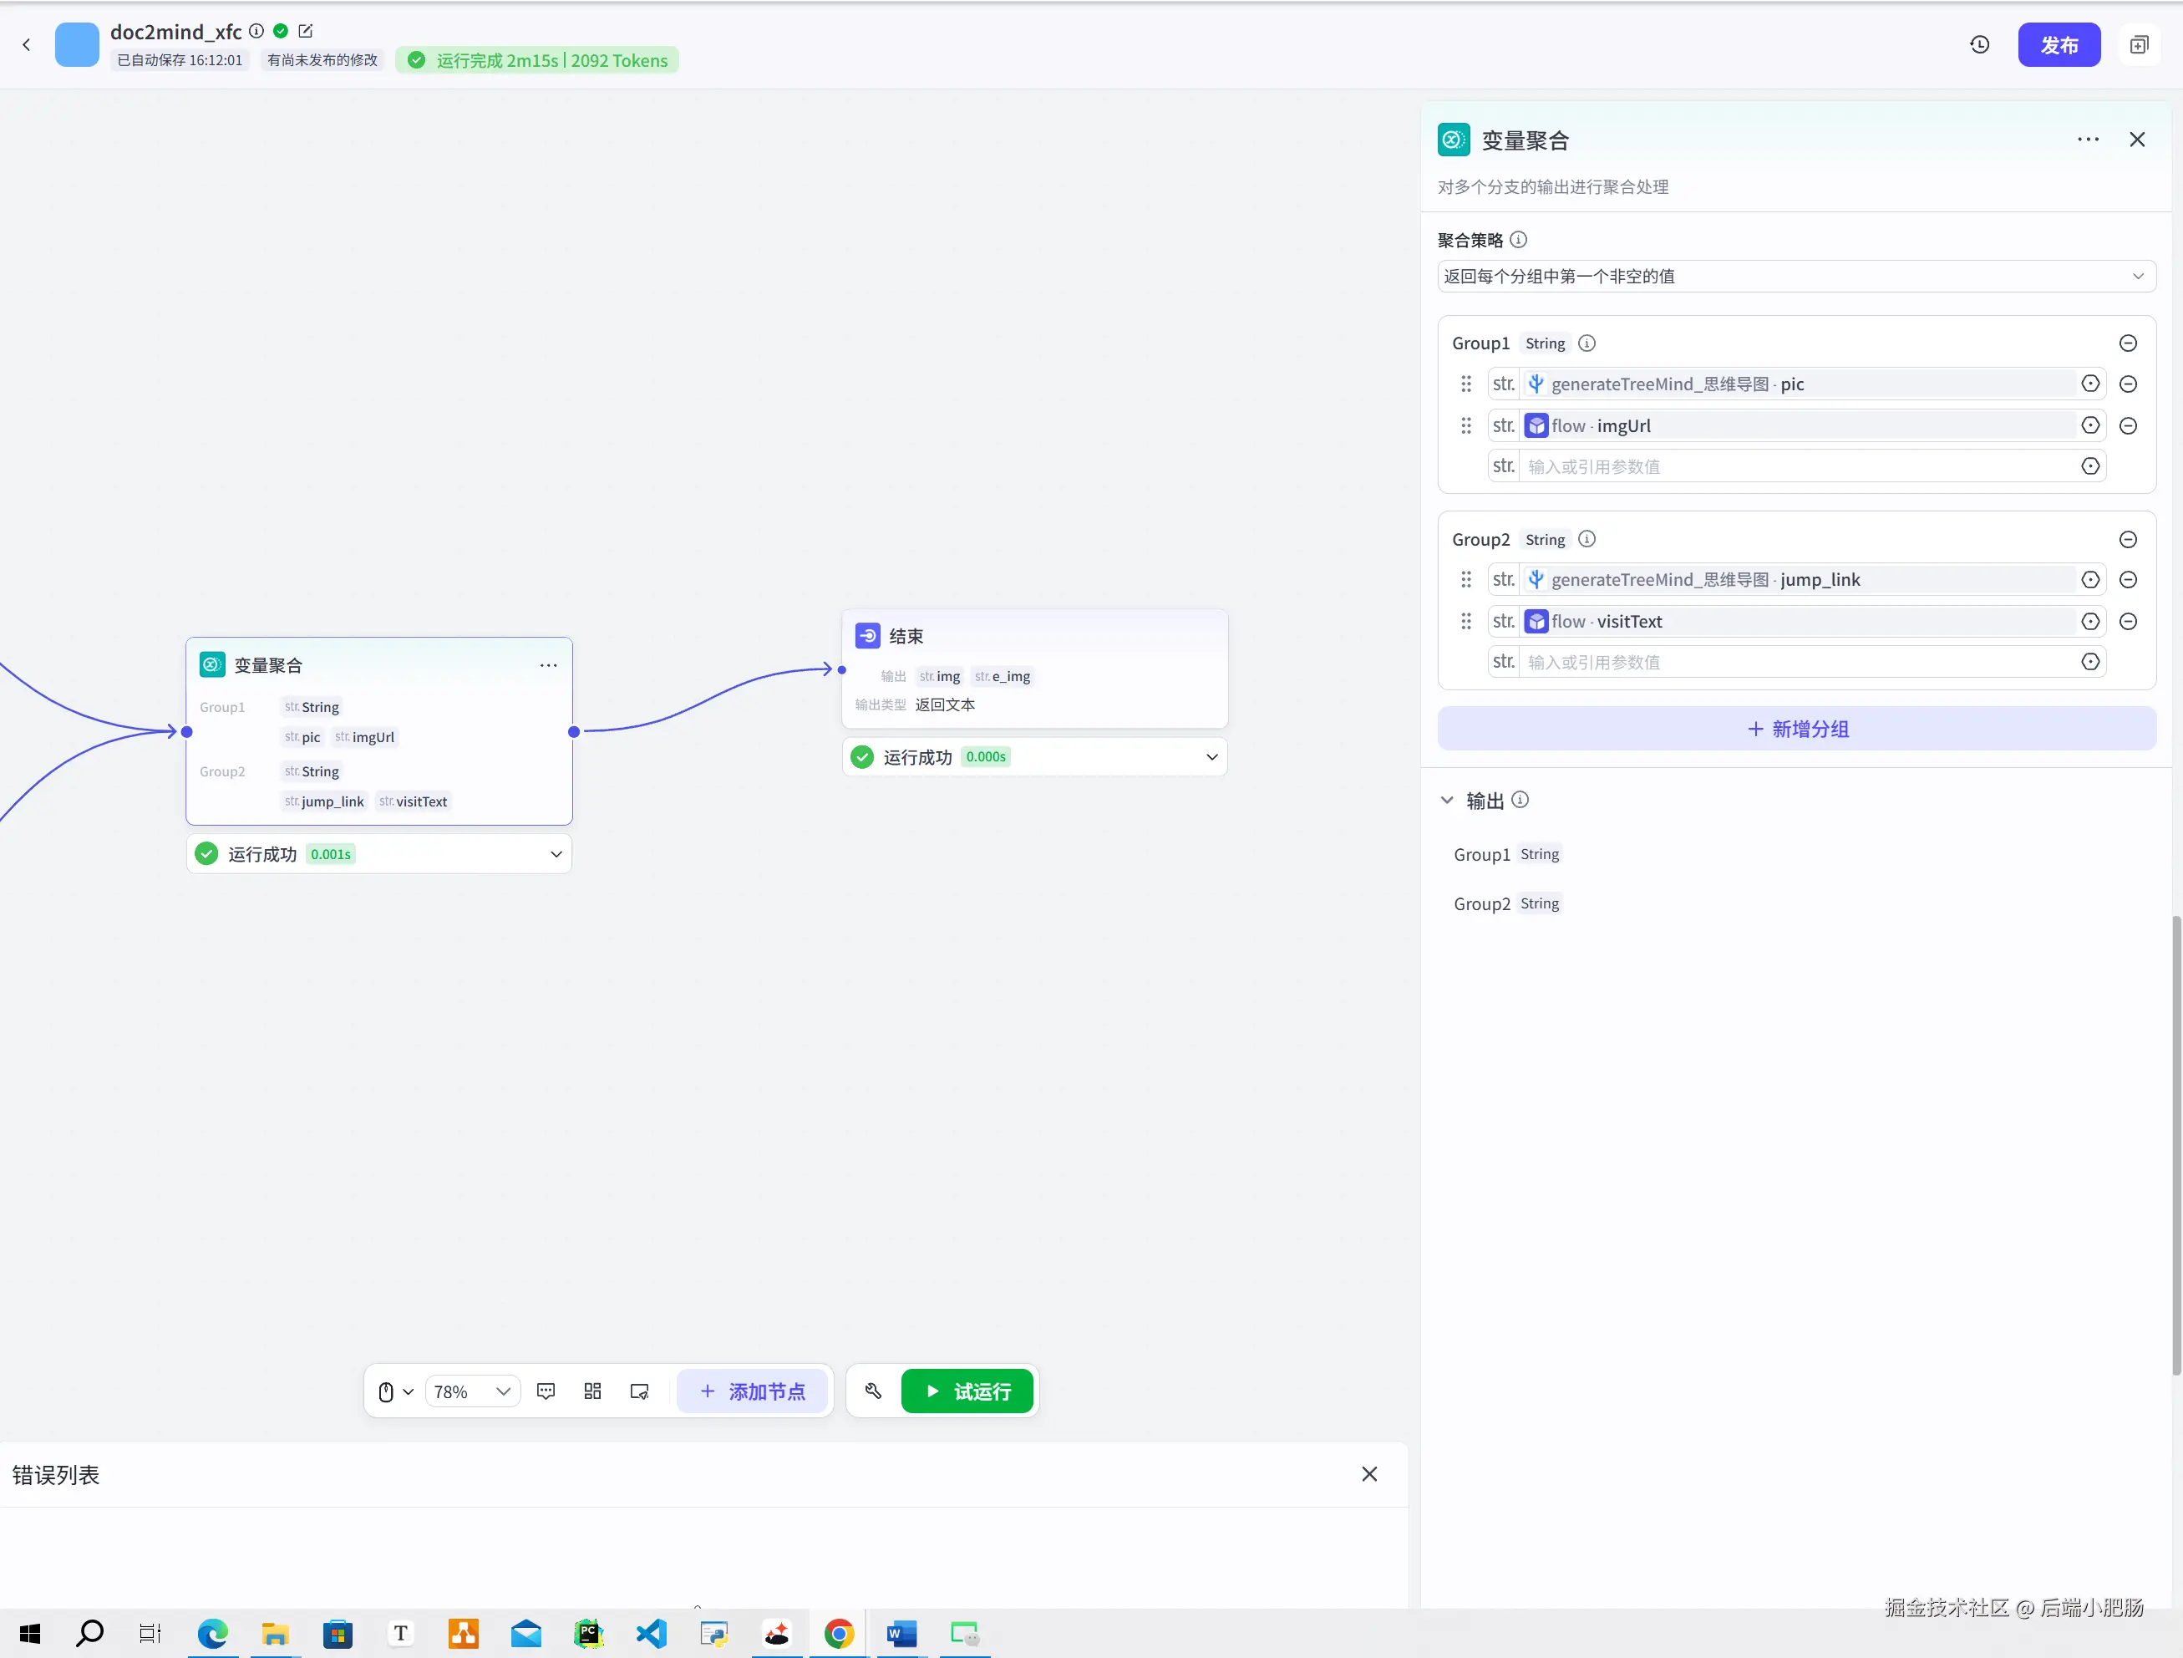2183x1658 pixels.
Task: Open the debug wrench tool icon
Action: pos(873,1391)
